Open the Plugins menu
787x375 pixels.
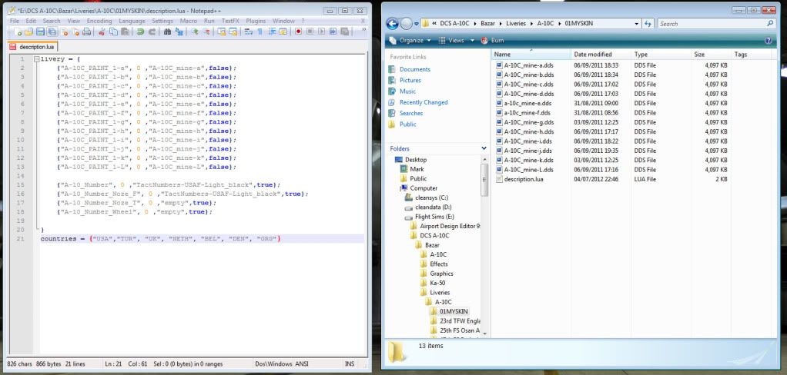pos(256,21)
